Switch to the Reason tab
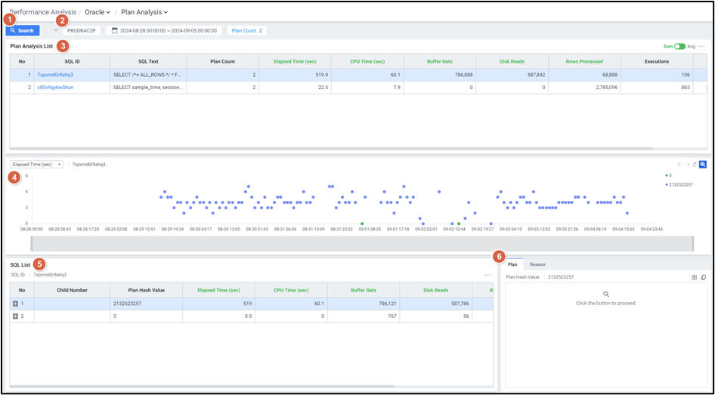Screen dimensions: 715x395 [x=537, y=264]
